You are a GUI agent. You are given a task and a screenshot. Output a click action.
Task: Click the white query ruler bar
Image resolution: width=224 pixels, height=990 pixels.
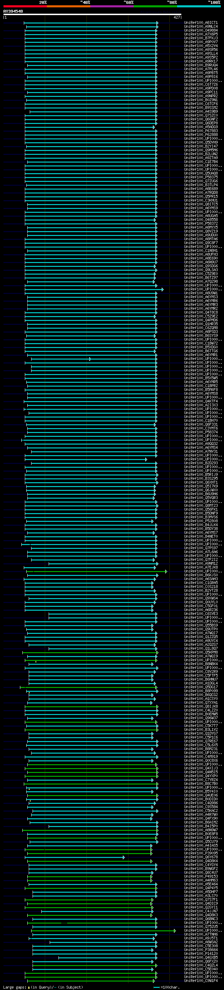[x=92, y=15]
